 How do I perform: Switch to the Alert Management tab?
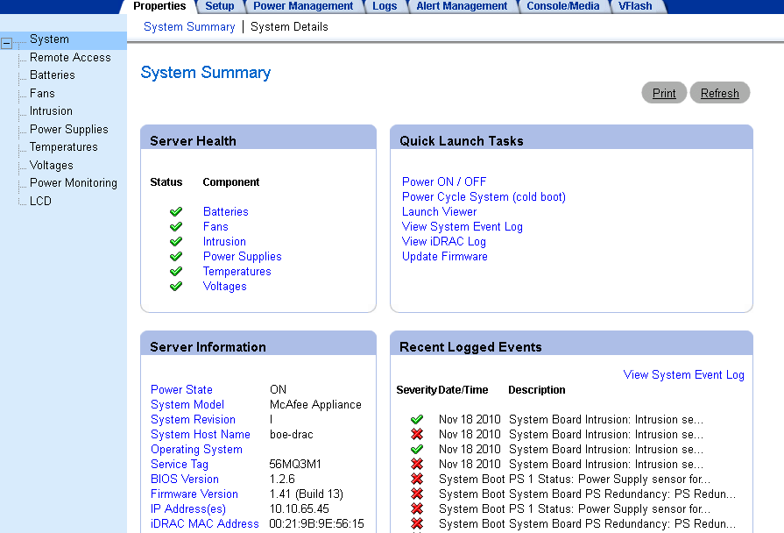coord(462,6)
